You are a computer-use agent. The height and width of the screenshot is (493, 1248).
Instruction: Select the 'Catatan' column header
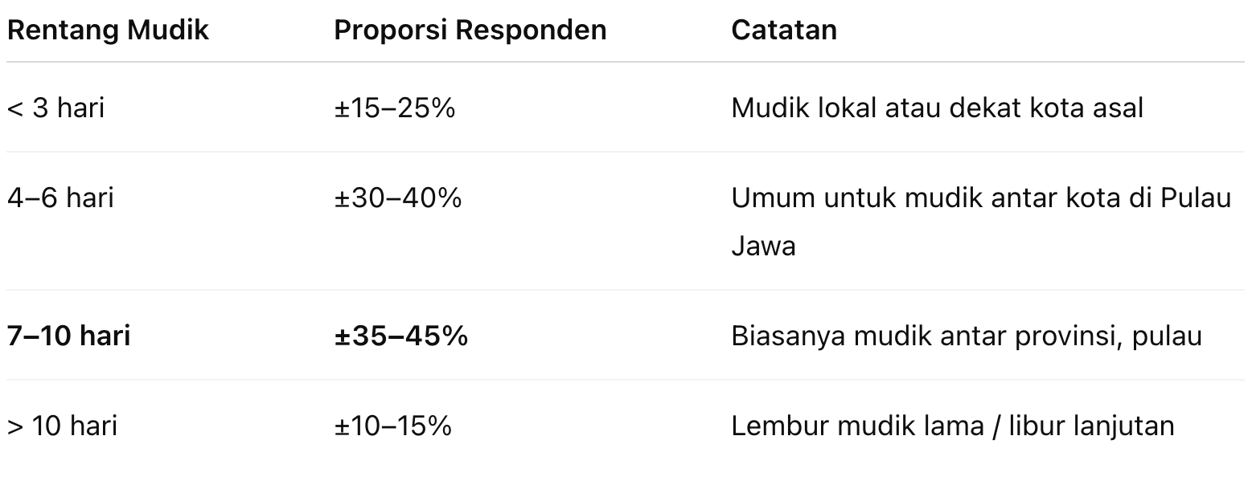(784, 30)
